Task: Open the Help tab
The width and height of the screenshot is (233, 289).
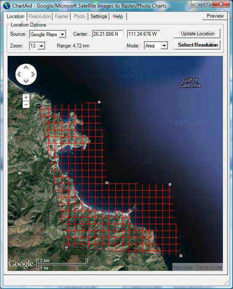Action: click(x=118, y=16)
